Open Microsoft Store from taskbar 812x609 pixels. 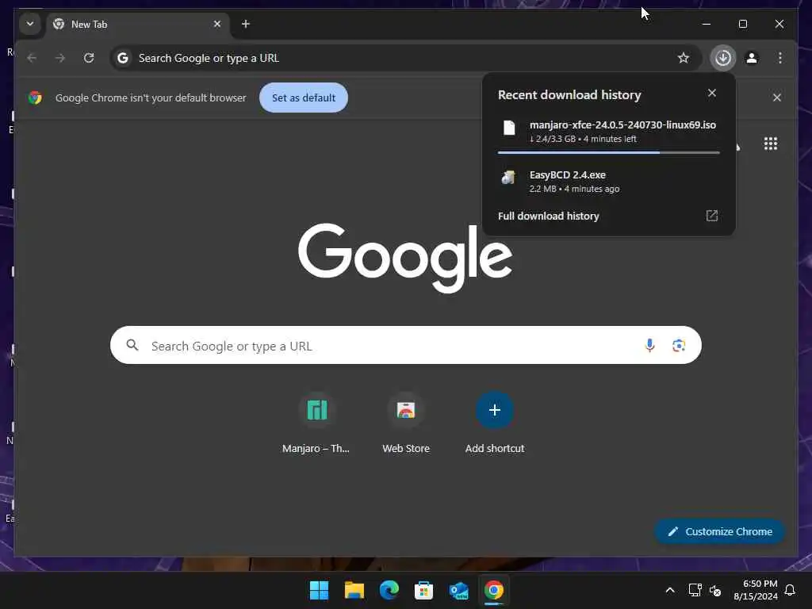tap(423, 590)
